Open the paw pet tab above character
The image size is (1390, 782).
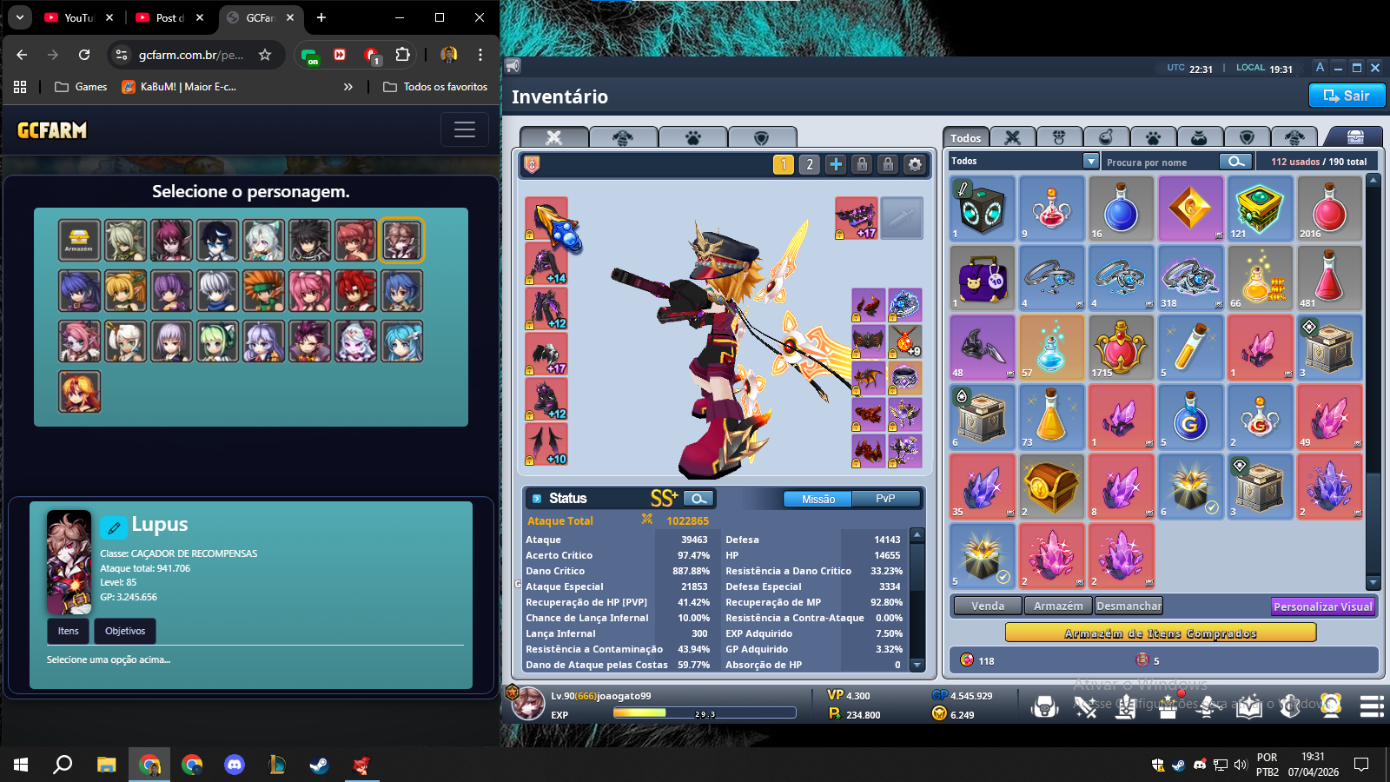pyautogui.click(x=693, y=137)
